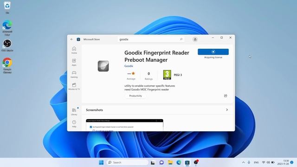
Task: Open OBS Studio on the taskbar
Action: (x=196, y=162)
